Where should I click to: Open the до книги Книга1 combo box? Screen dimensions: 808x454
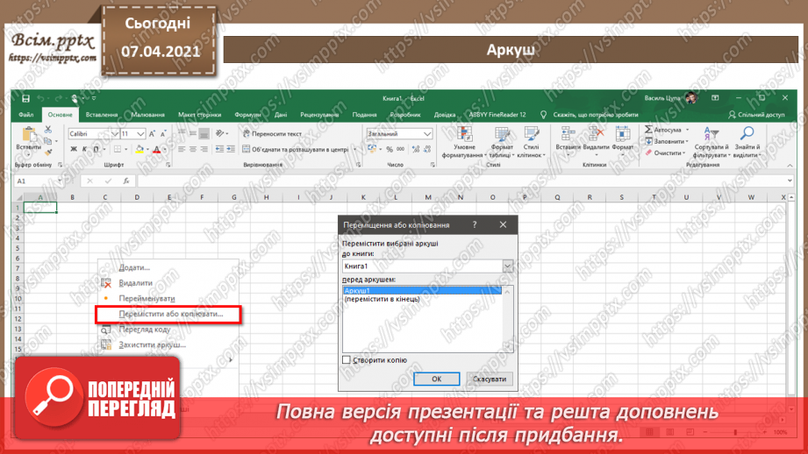coord(427,266)
